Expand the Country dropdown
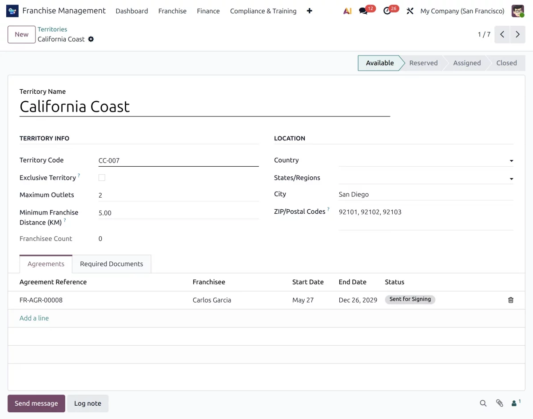533x419 pixels. pyautogui.click(x=511, y=161)
